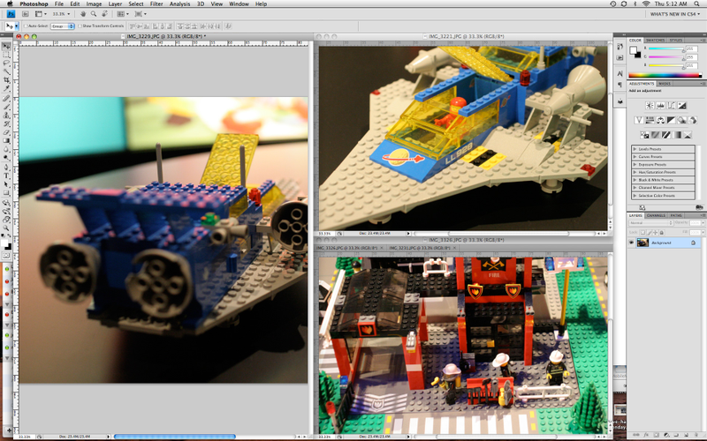Select the Magic Wand tool

coord(6,71)
